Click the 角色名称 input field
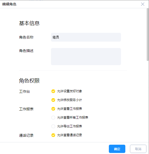Screen dimensions: 149x154 [86, 37]
